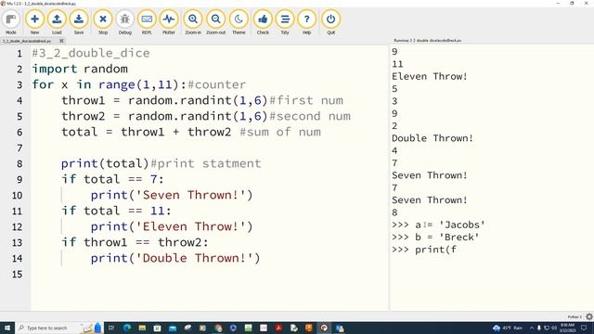Open Task View on the taskbar

pos(111,328)
